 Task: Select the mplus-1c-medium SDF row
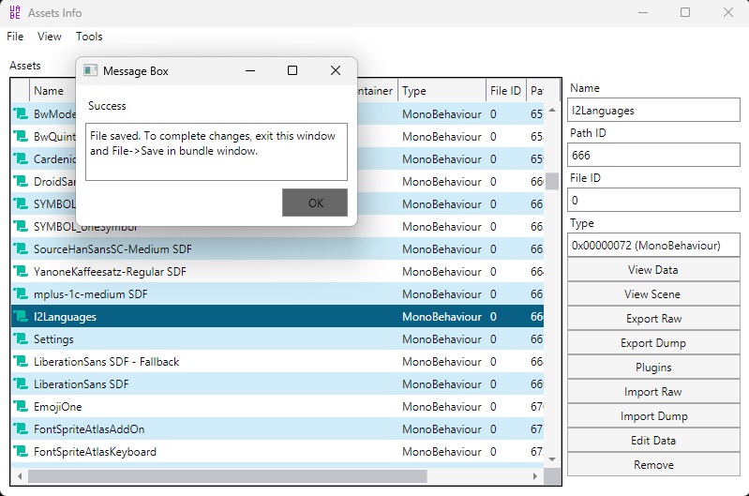click(x=277, y=293)
